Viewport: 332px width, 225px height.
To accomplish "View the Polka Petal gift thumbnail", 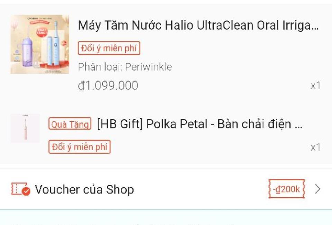I will click(25, 128).
